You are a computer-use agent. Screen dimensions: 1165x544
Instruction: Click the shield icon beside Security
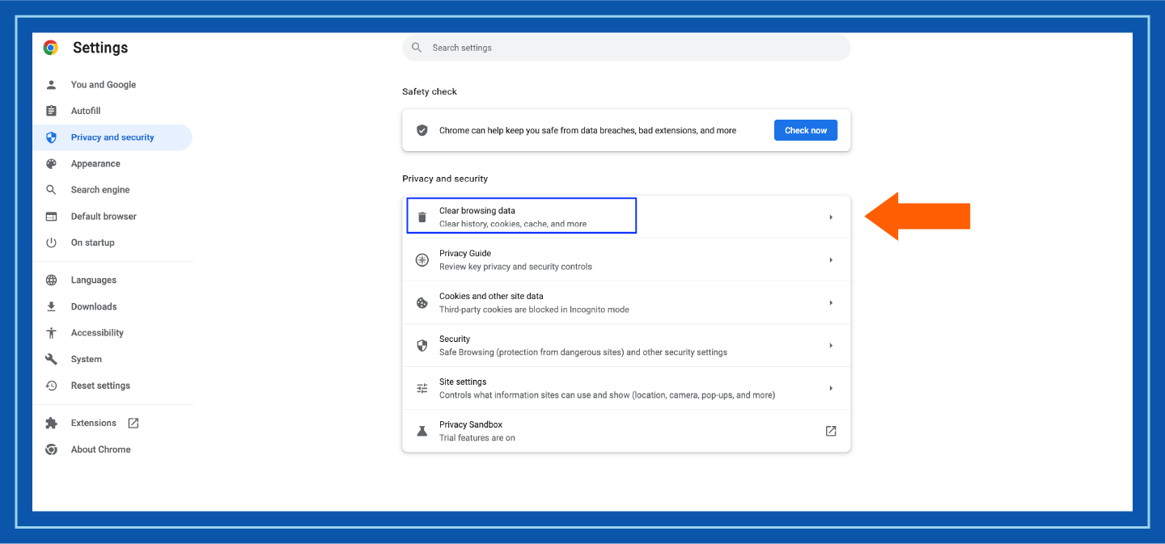point(422,344)
